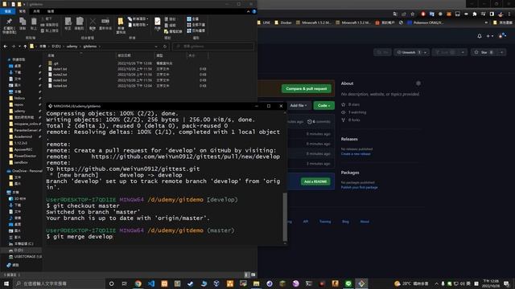Viewport: 515px width, 289px height.
Task: Open the GitHub user avatar menu
Action: coord(502,36)
